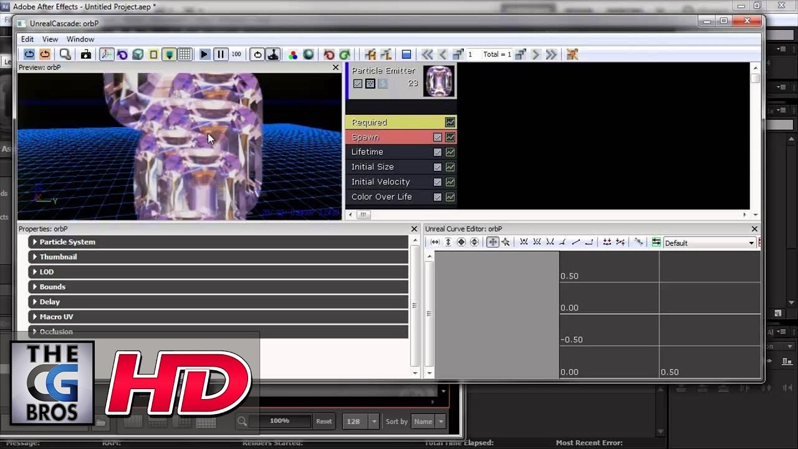Click the Reset button beside 100% zoom

point(324,422)
